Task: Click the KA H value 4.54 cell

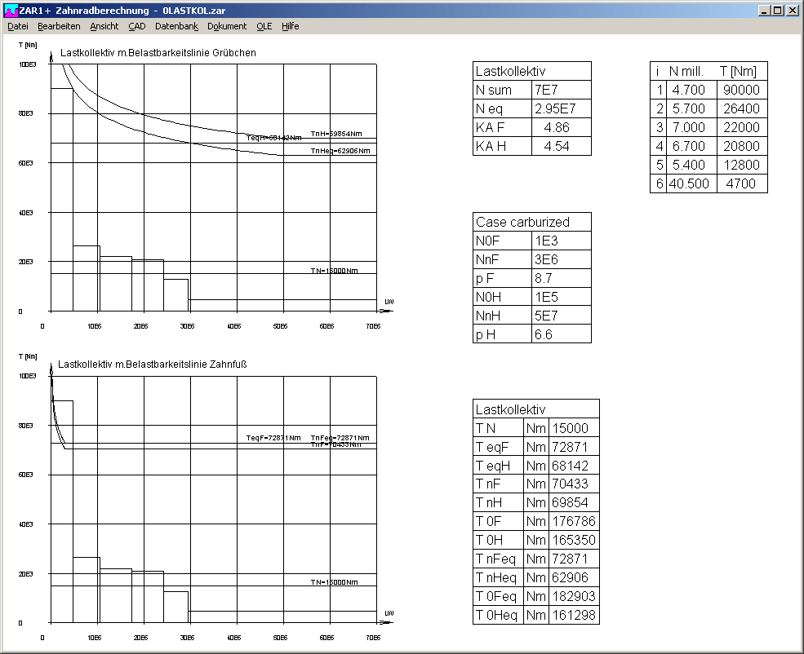Action: tap(561, 146)
